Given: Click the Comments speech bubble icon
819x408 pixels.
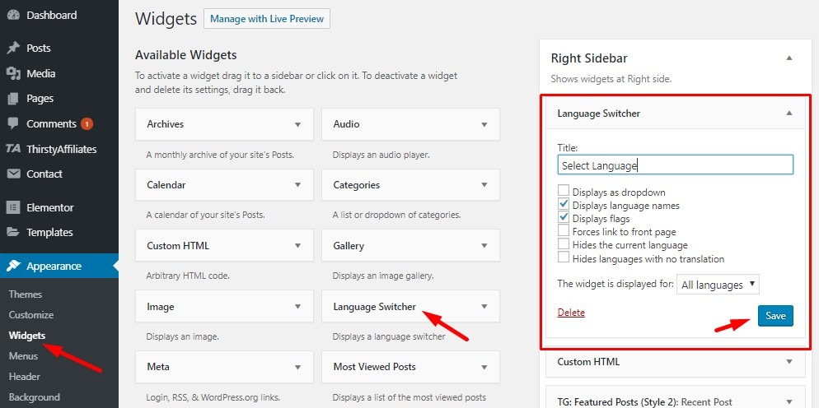Looking at the screenshot, I should click(x=13, y=124).
